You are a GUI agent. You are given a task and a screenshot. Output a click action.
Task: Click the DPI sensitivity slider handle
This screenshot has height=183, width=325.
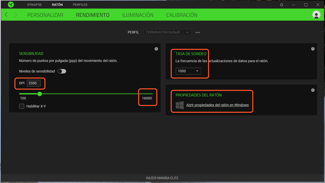pyautogui.click(x=40, y=94)
